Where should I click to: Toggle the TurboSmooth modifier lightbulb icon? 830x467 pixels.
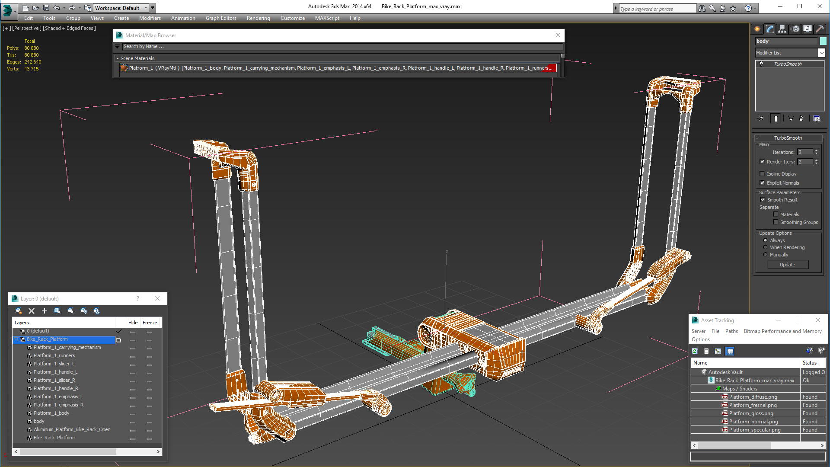761,64
